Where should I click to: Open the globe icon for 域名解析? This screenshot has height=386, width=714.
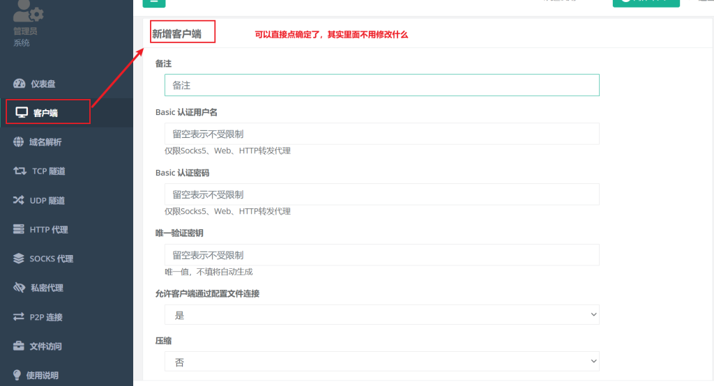click(18, 141)
